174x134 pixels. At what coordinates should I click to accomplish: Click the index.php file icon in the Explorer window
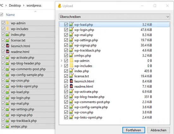(x=8, y=34)
